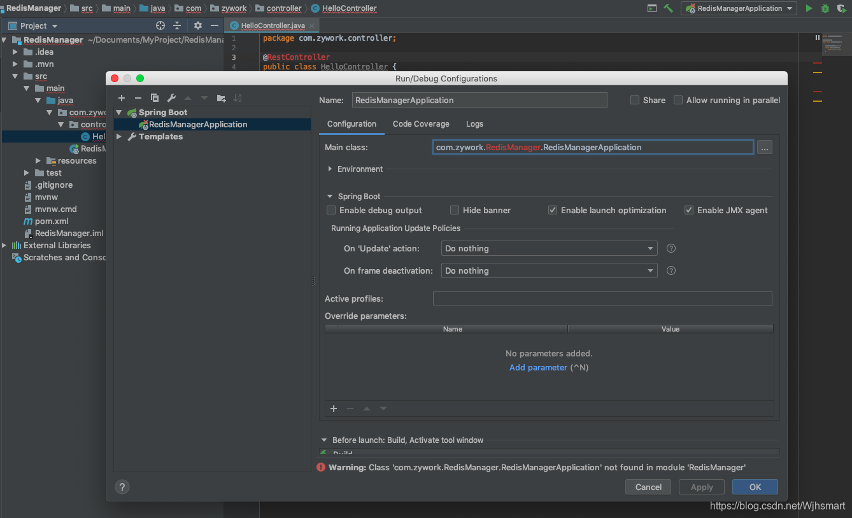Disable the Enable JMX agent checkbox
Screen dimensions: 852x518
pyautogui.click(x=689, y=210)
